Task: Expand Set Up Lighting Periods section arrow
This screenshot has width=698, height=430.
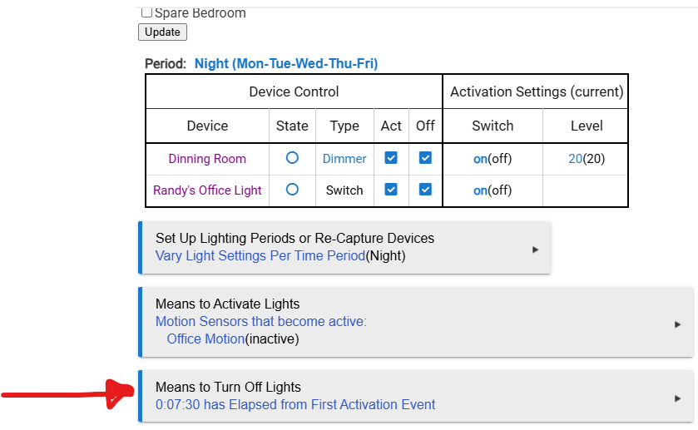Action: 535,249
